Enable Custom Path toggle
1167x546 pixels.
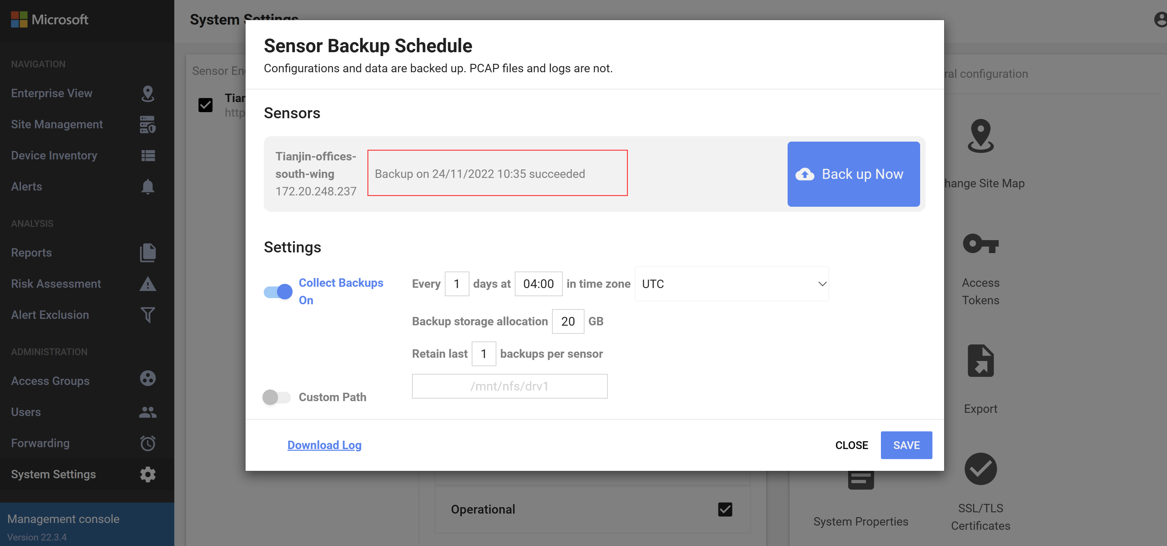point(277,397)
